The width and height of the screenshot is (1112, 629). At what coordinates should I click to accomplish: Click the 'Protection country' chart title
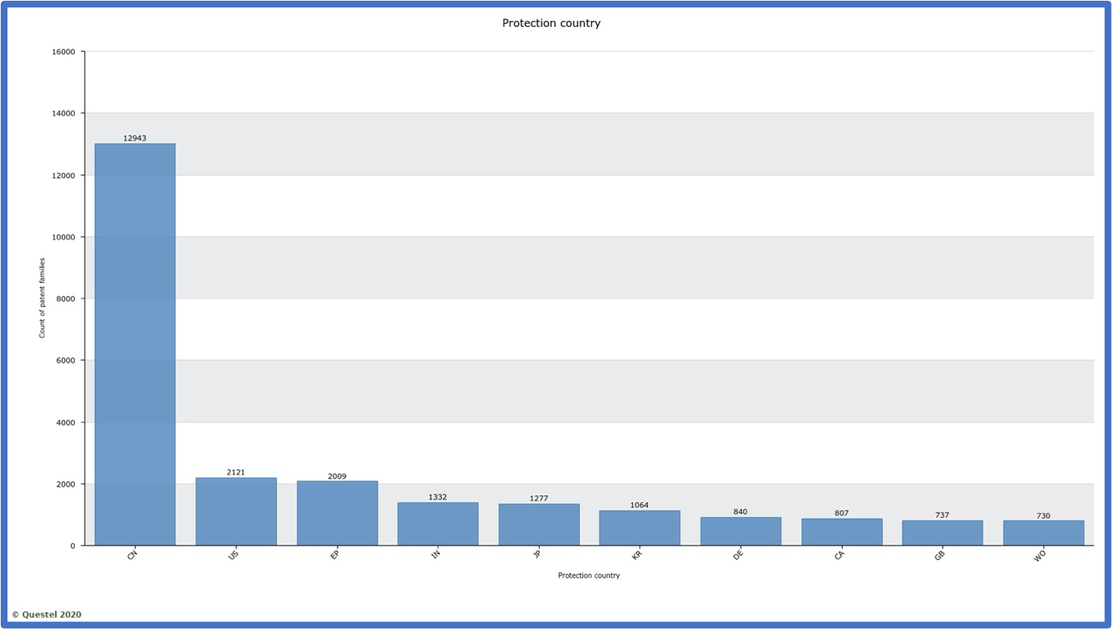tap(551, 23)
